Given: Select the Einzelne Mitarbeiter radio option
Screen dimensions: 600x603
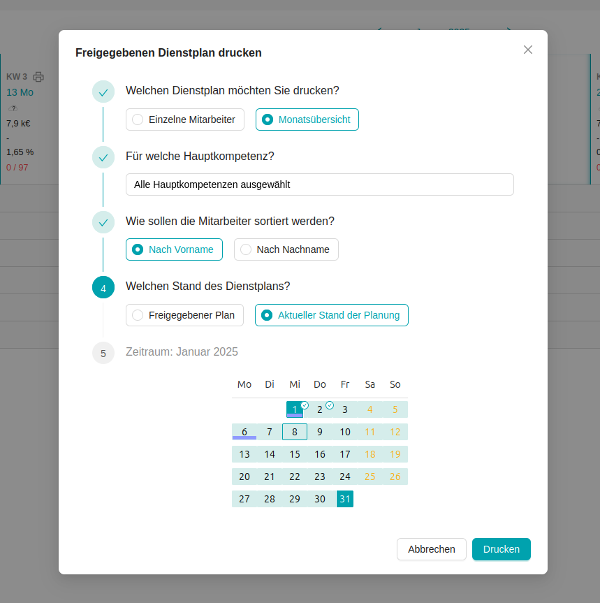Looking at the screenshot, I should coord(185,119).
